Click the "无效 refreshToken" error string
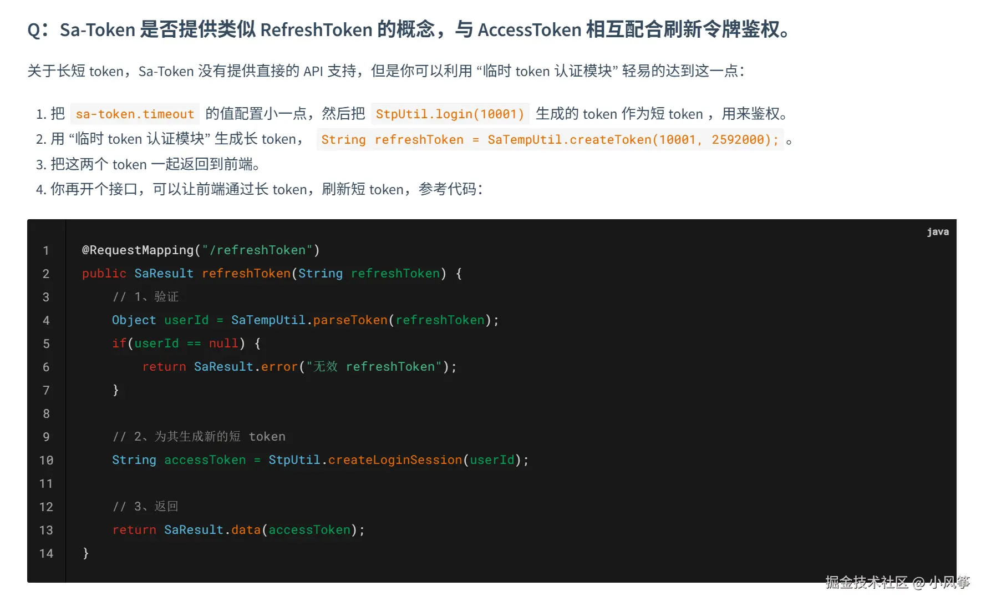986x606 pixels. click(x=374, y=367)
